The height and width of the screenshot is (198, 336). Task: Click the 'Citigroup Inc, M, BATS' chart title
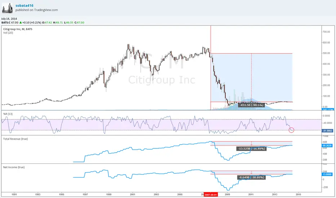[x=18, y=29]
